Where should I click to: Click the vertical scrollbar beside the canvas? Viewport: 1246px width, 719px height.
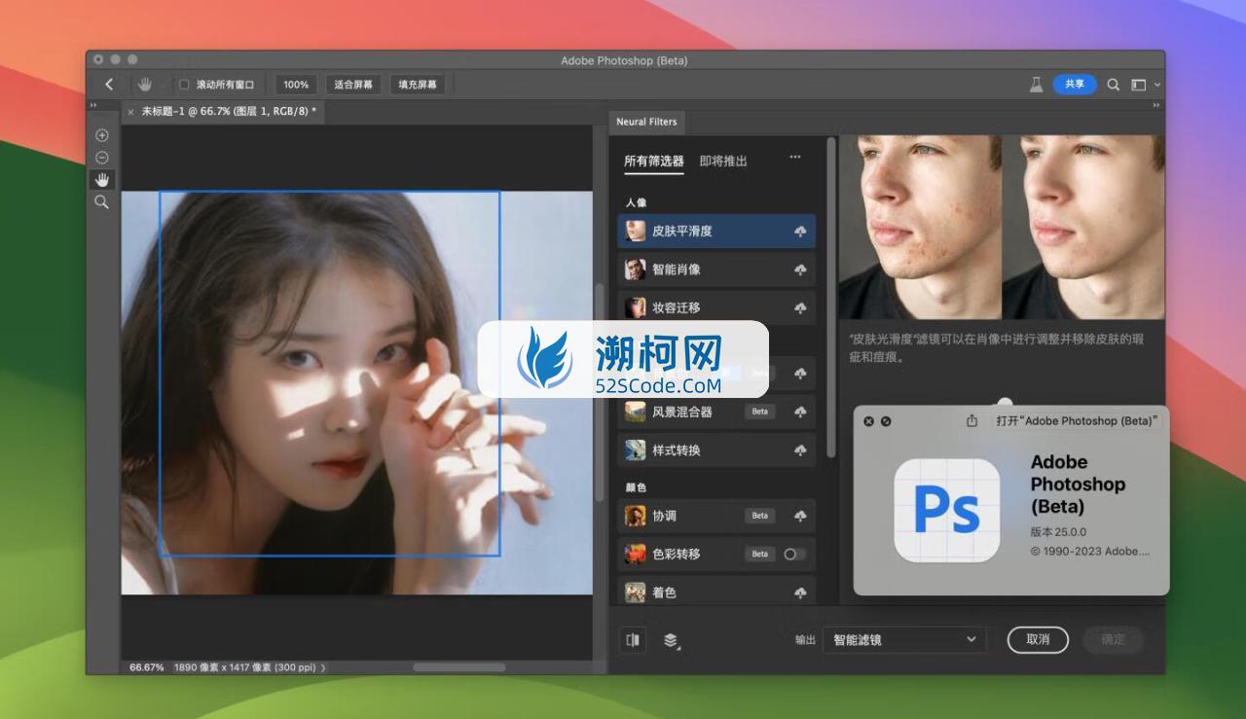click(x=599, y=393)
